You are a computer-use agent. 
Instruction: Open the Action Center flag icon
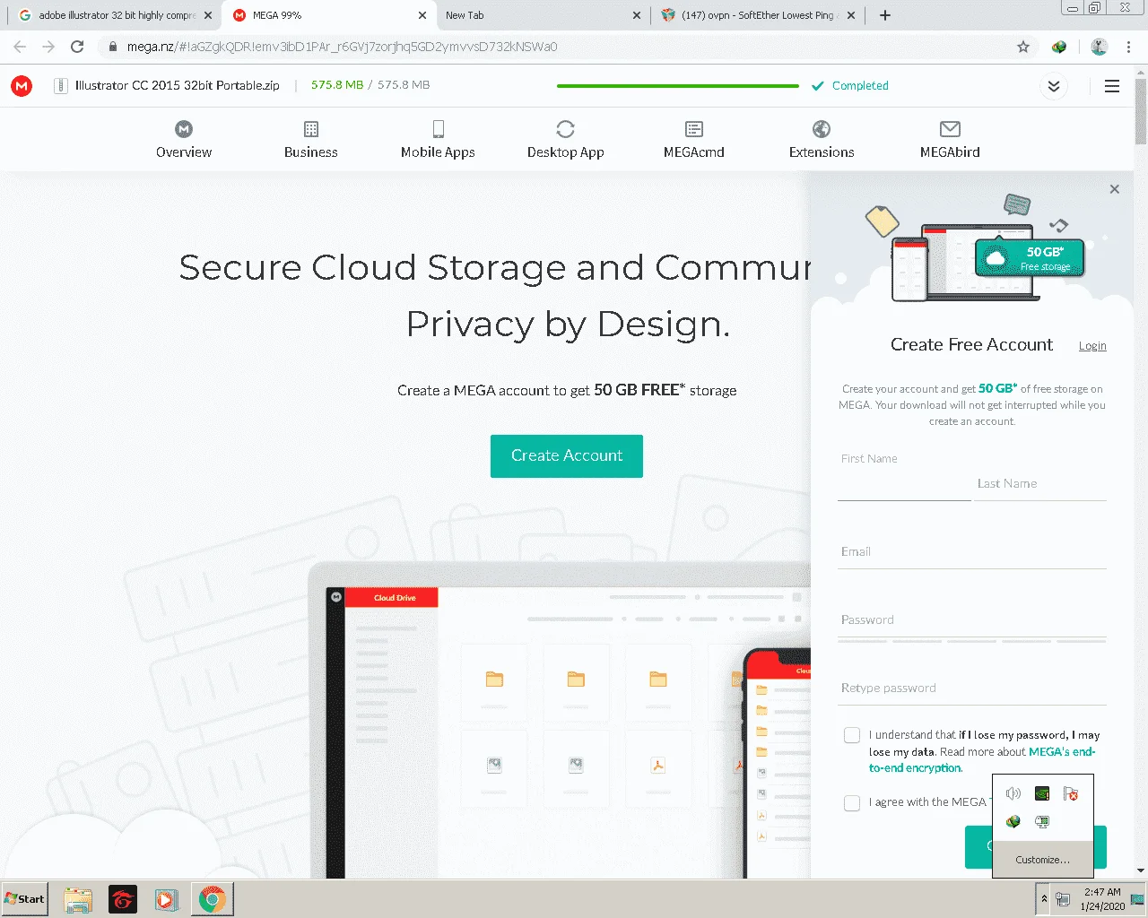click(1070, 793)
